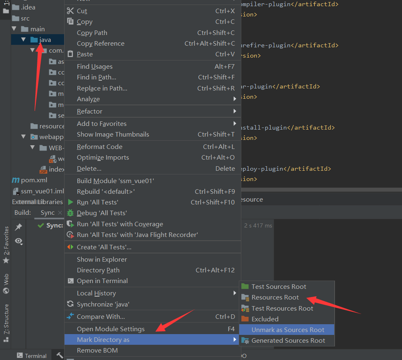Viewport: 402px width, 360px height.
Task: Select ssm_vue01.iml file in tree
Action: click(38, 191)
